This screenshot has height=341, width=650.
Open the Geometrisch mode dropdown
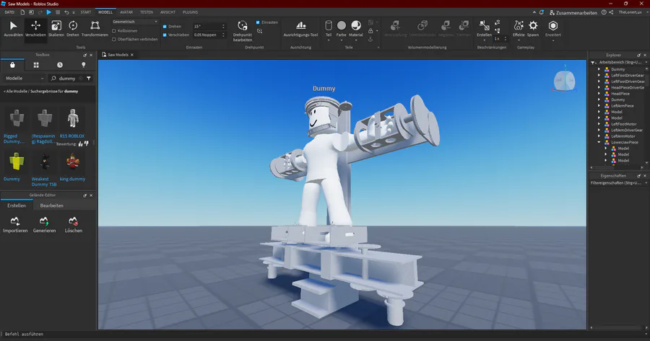(x=135, y=22)
